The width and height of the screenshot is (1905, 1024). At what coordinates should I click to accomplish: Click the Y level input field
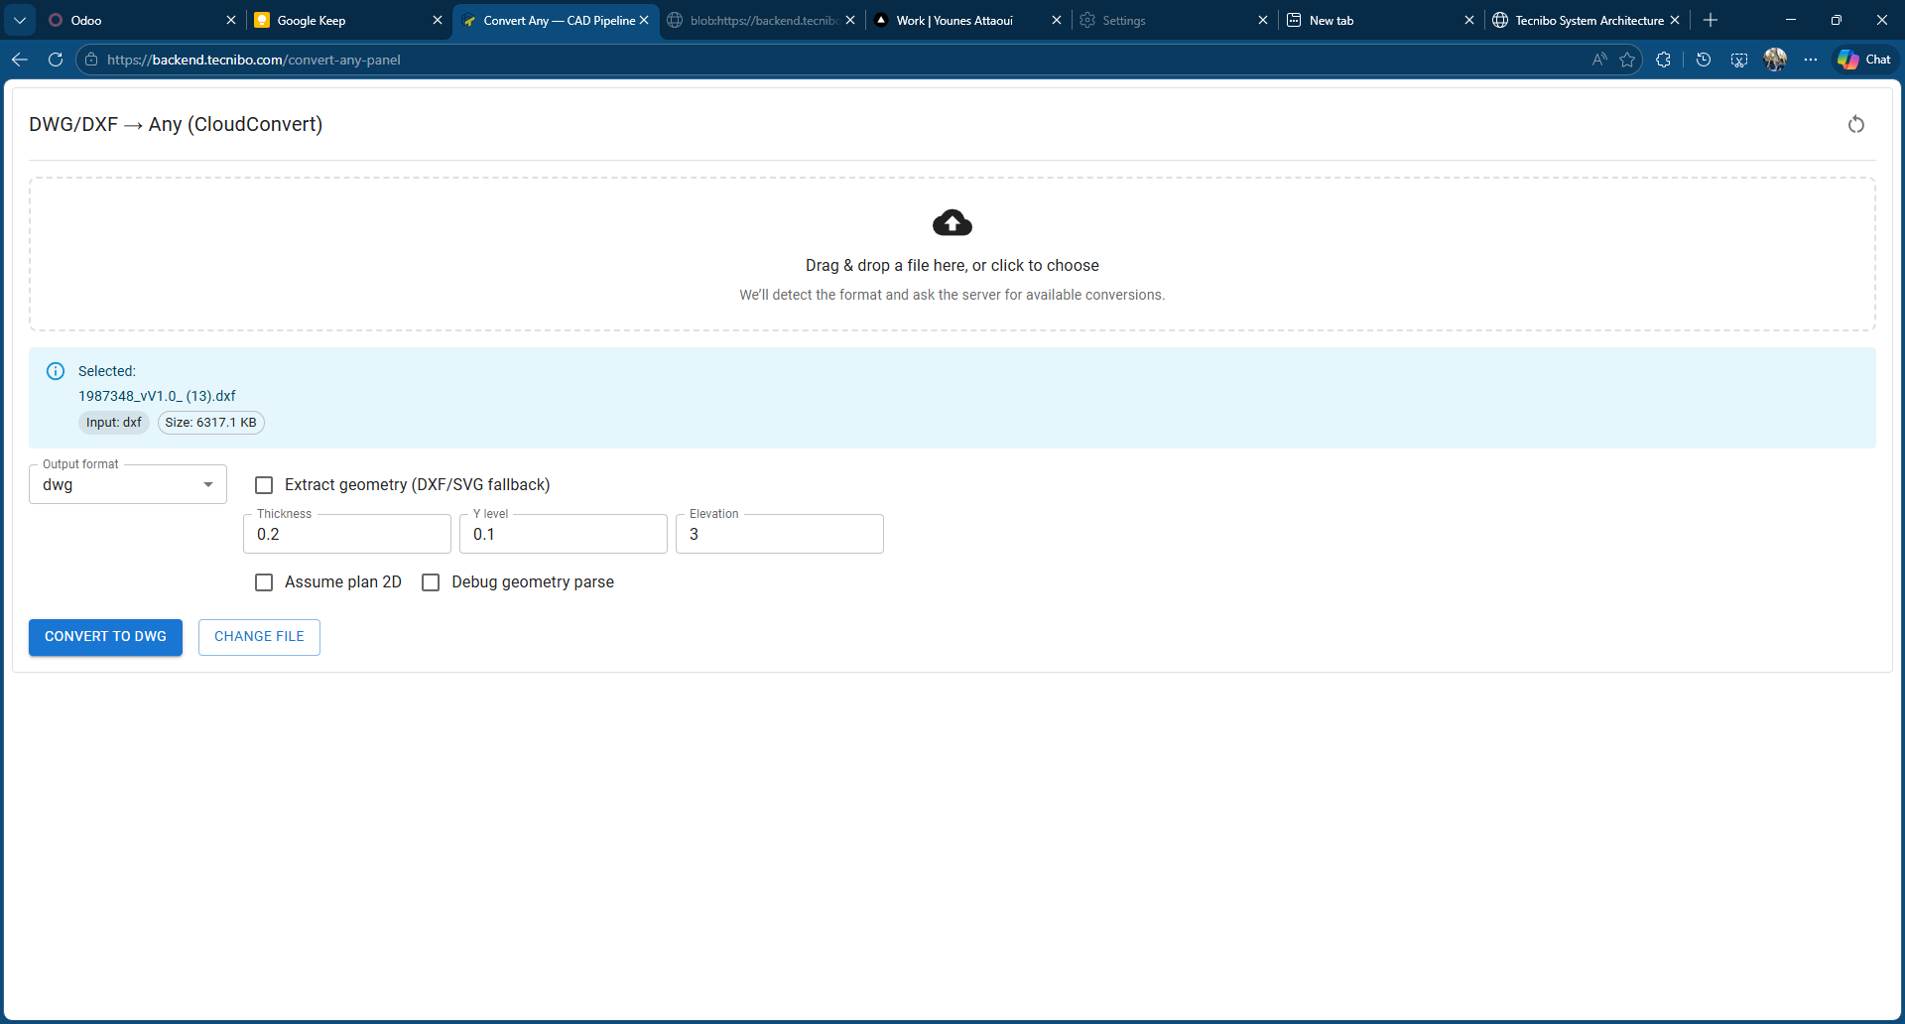click(564, 534)
